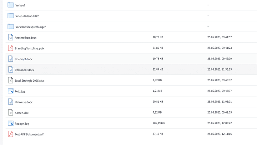Click the image icon for Foto.jpg

pos(11,91)
